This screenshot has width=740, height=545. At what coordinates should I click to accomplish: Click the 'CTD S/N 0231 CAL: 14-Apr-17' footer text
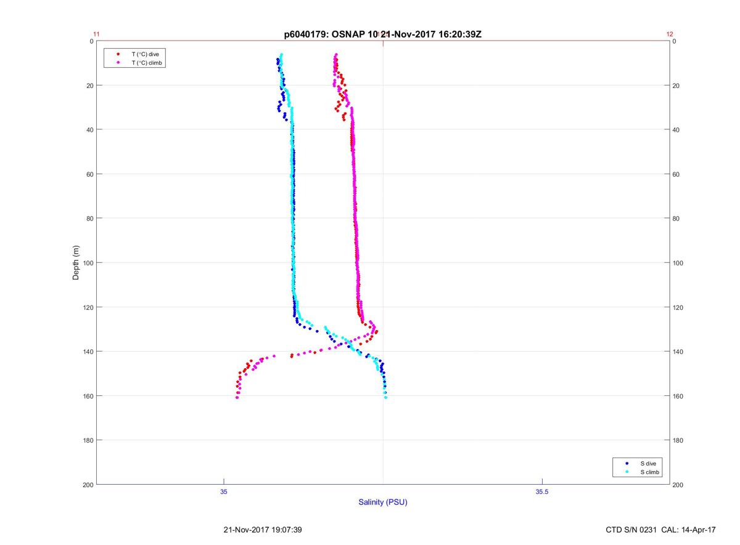(661, 530)
